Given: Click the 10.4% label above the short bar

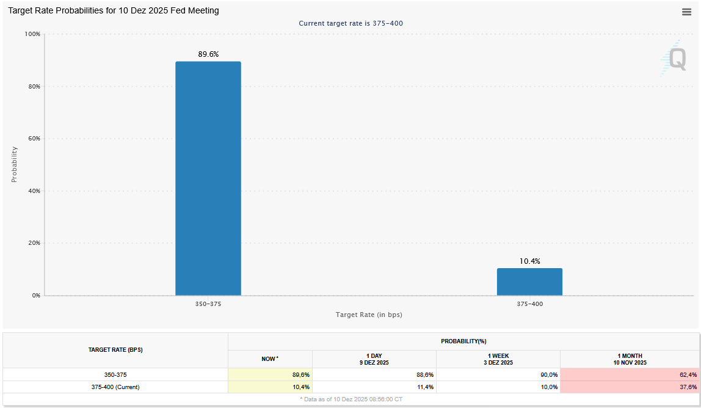Looking at the screenshot, I should [x=529, y=260].
